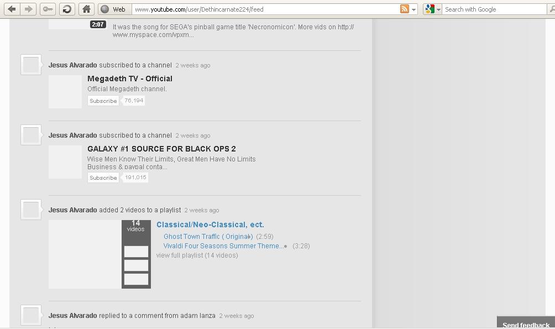The height and width of the screenshot is (329, 555).
Task: Click the 191,015 subscriber count
Action: coord(135,177)
